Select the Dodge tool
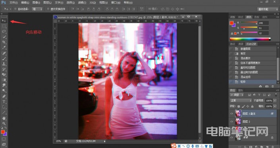 click(4, 91)
